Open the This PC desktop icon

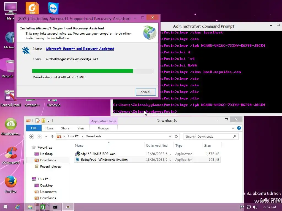(x=10, y=11)
